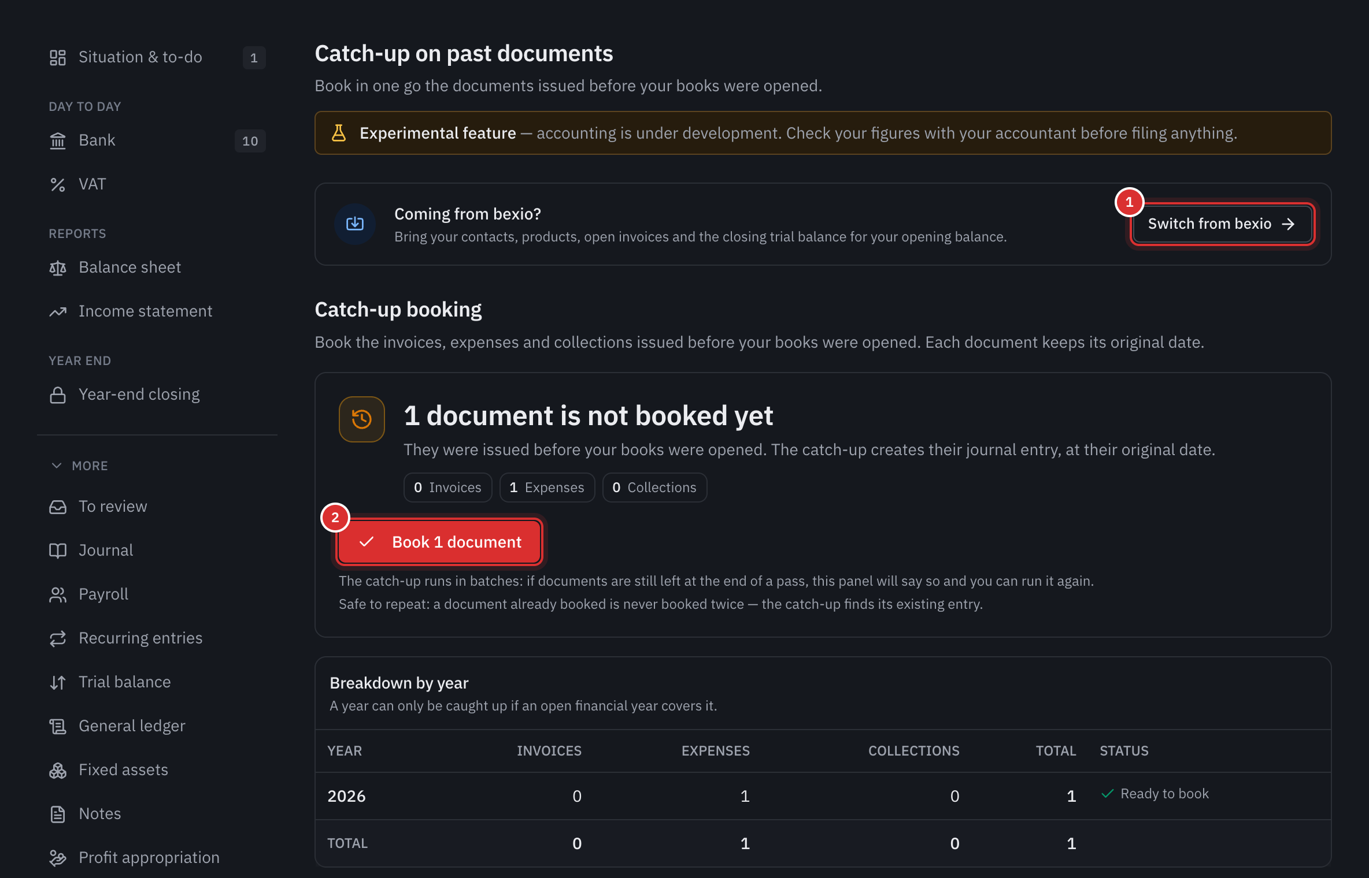The image size is (1369, 878).
Task: Click the Recurring entries repeat icon
Action: coord(58,638)
